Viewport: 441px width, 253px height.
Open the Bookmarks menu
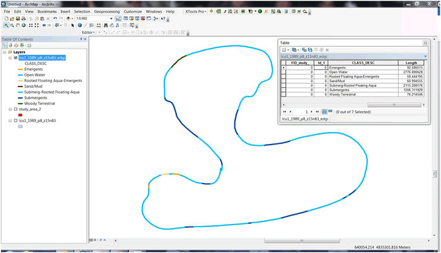[x=47, y=11]
